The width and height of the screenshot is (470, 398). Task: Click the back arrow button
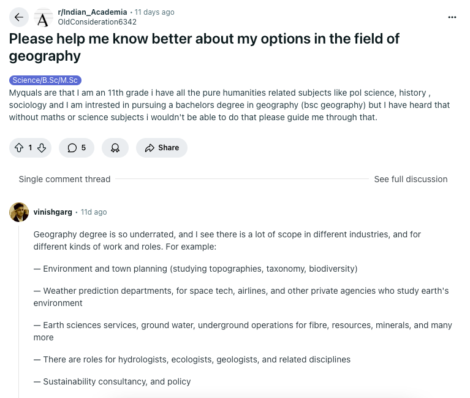tap(19, 17)
